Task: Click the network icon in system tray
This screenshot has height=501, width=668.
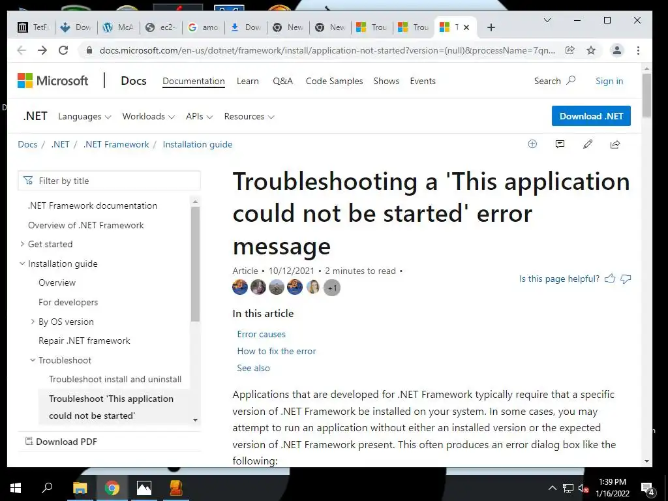Action: (568, 488)
